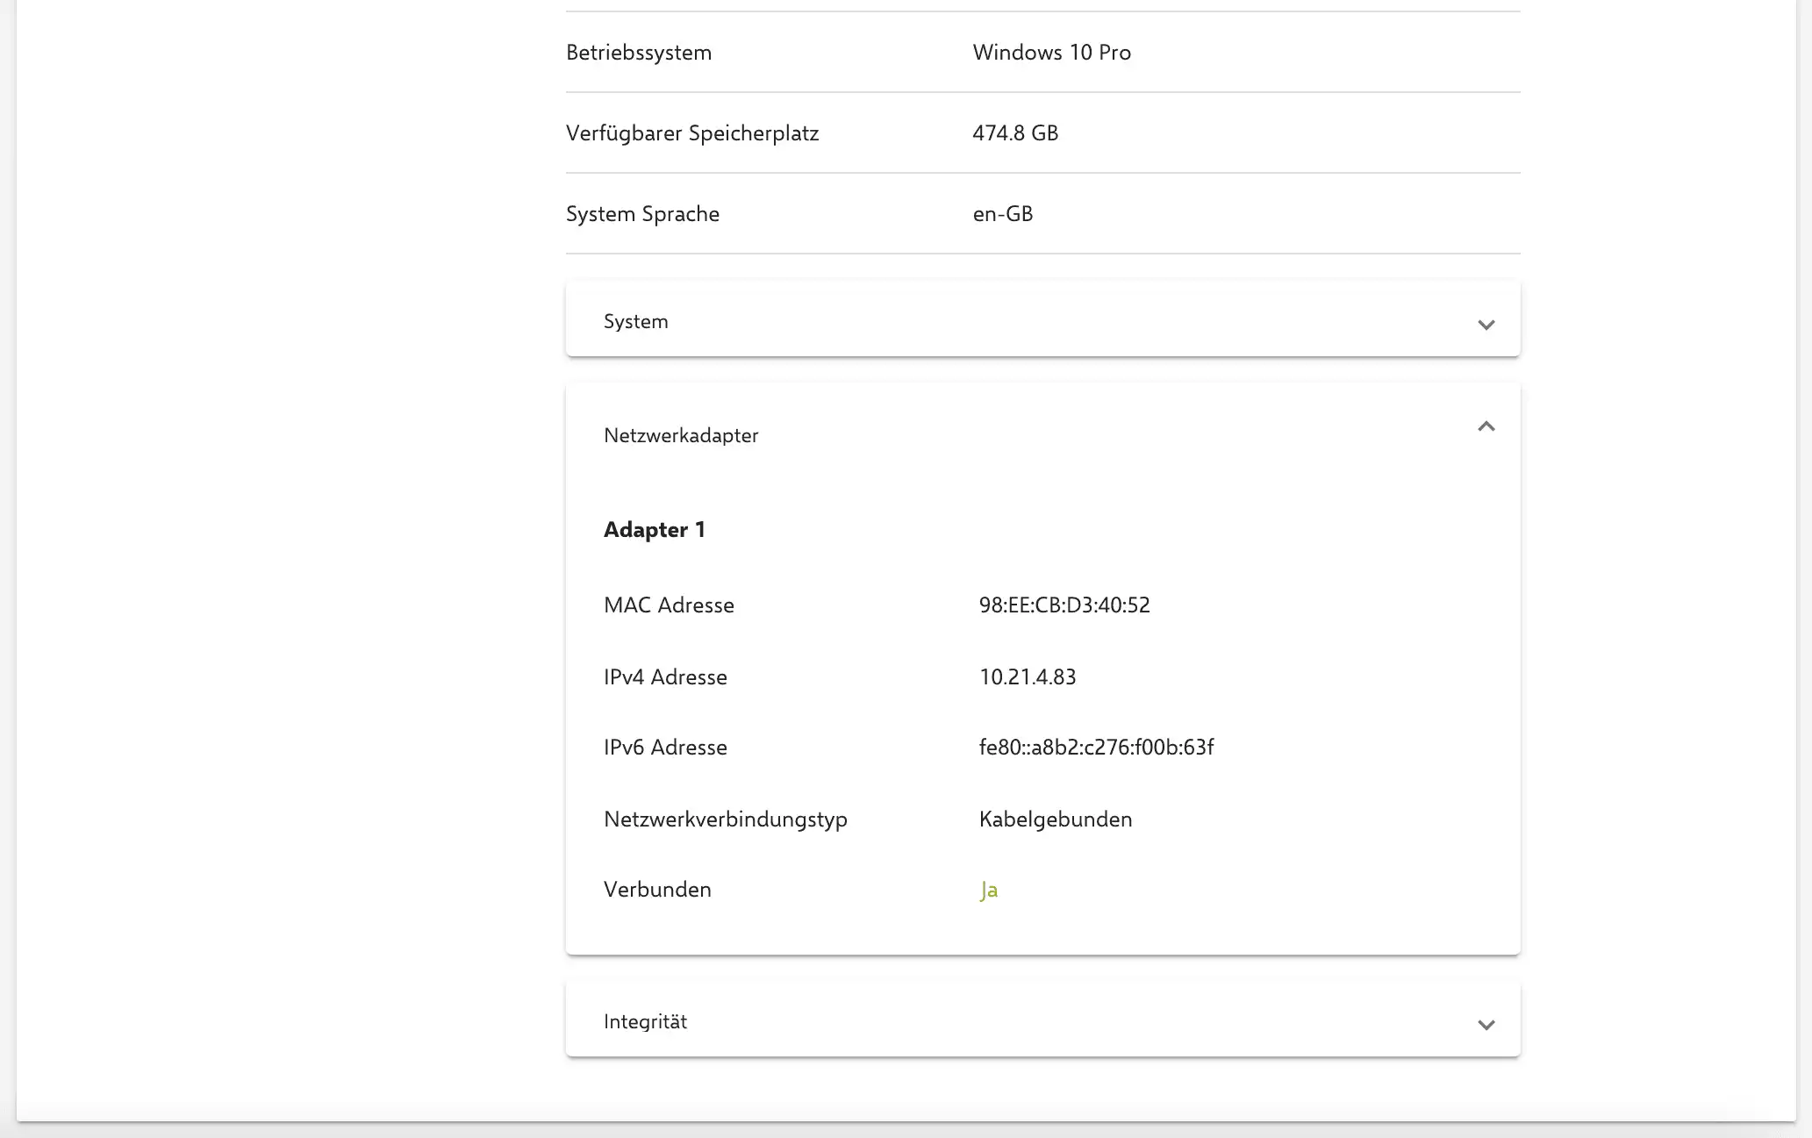Viewport: 1812px width, 1138px height.
Task: Collapse the Netzwerkadapter section chevron
Action: pos(1486,426)
